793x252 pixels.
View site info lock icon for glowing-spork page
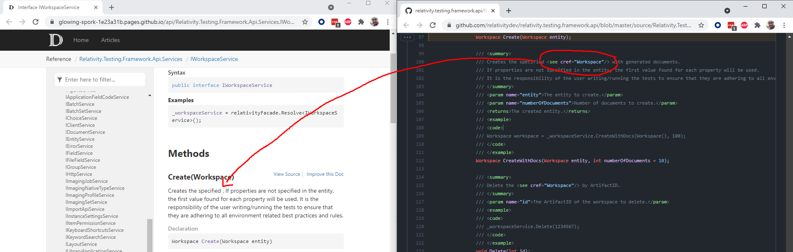(52, 22)
